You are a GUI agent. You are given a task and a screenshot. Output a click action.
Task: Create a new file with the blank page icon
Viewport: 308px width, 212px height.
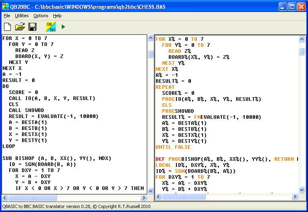(x=8, y=27)
